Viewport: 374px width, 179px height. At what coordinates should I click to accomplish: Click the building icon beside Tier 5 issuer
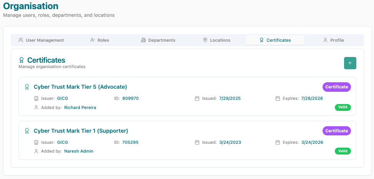pos(36,98)
